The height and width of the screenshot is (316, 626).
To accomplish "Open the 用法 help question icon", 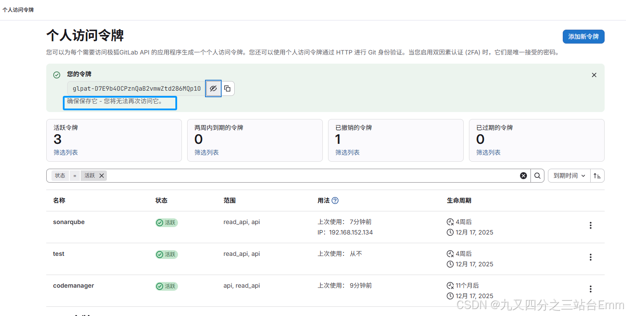I will (x=335, y=200).
